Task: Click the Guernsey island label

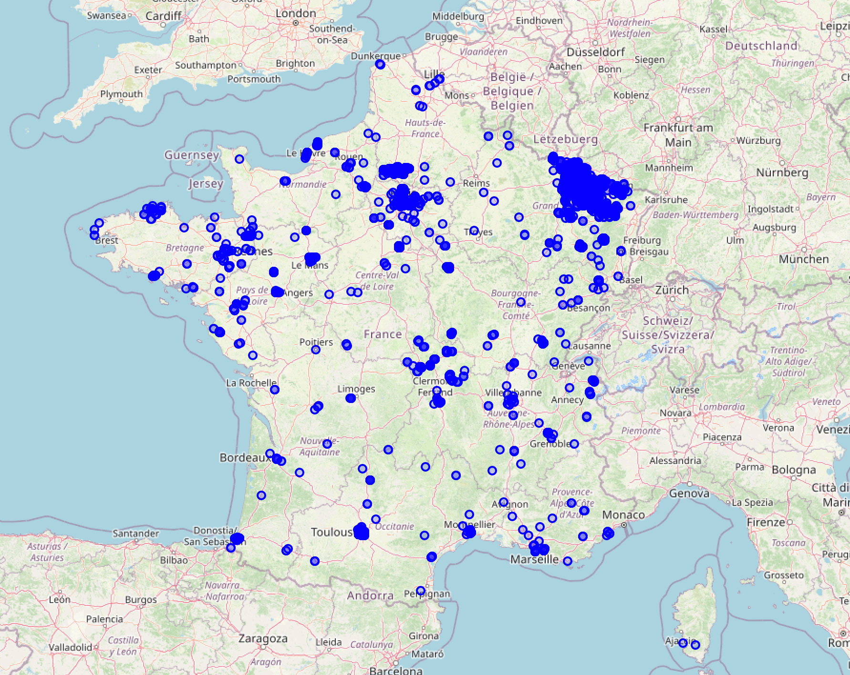Action: pyautogui.click(x=192, y=155)
